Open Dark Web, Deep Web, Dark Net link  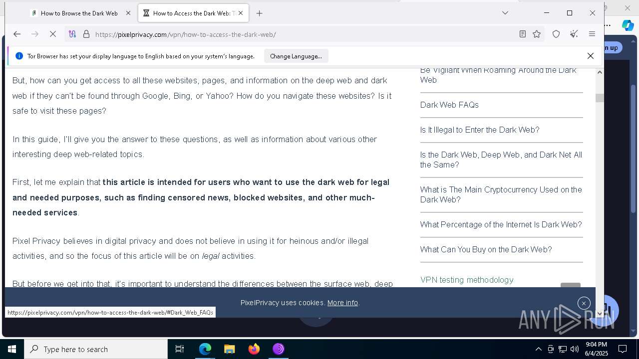[x=501, y=160]
